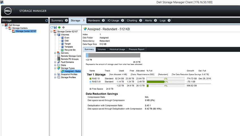This screenshot has height=136, width=240.
Task: Open help for Summary tab
Action: point(66,21)
